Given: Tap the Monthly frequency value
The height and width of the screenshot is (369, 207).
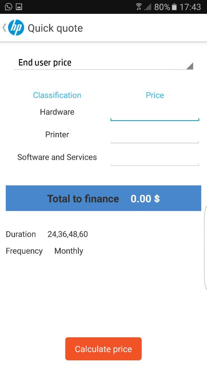Looking at the screenshot, I should pyautogui.click(x=69, y=251).
